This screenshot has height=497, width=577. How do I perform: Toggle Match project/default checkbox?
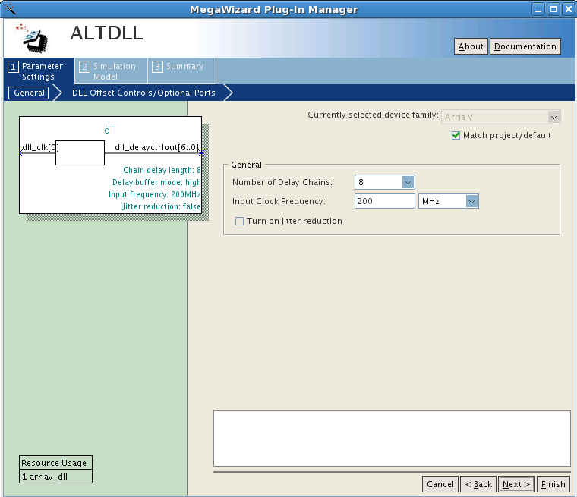click(x=456, y=135)
